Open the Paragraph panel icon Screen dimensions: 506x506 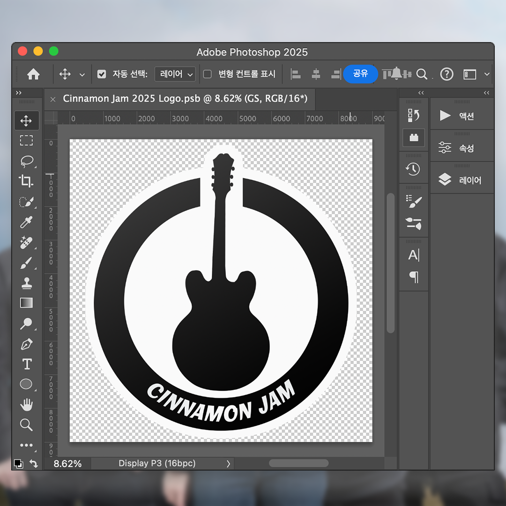pyautogui.click(x=414, y=277)
